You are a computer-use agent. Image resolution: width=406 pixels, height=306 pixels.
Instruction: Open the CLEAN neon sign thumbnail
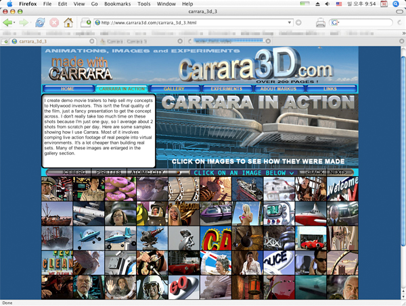click(57, 263)
